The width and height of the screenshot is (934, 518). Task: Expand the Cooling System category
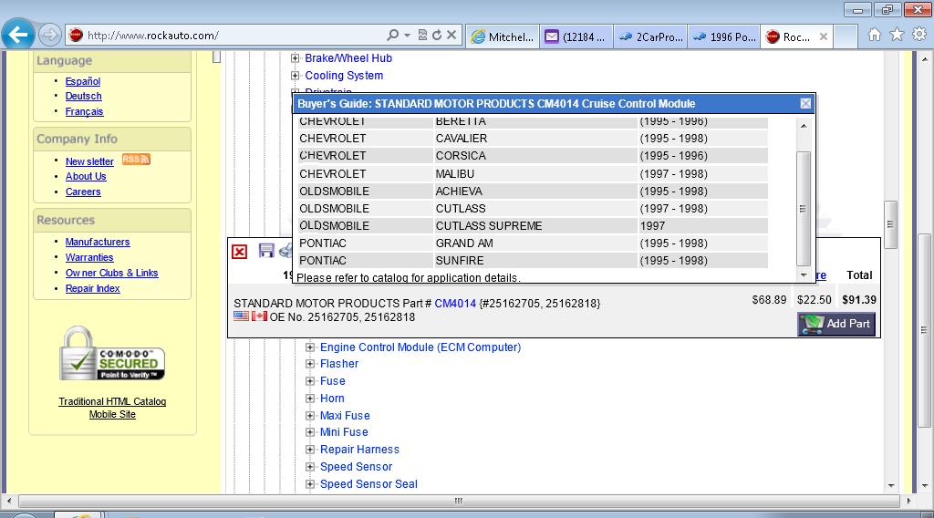pyautogui.click(x=296, y=76)
